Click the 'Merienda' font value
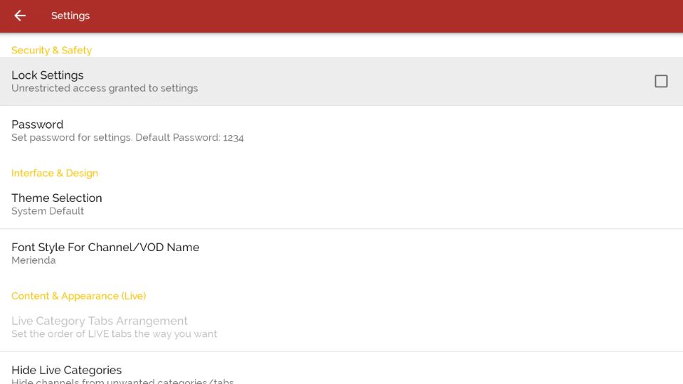The image size is (683, 384). tap(33, 260)
